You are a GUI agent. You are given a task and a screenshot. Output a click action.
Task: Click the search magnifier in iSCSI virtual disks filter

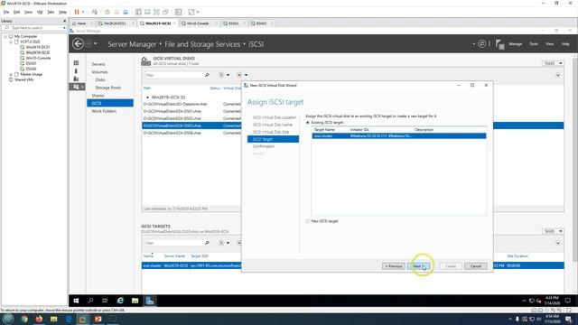click(207, 75)
